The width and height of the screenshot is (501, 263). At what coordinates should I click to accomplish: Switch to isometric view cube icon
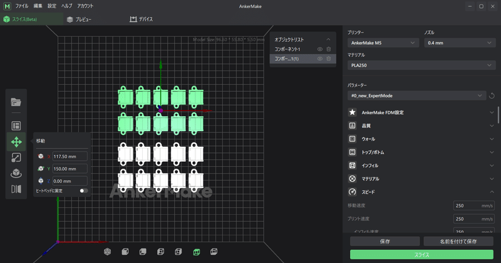(107, 252)
